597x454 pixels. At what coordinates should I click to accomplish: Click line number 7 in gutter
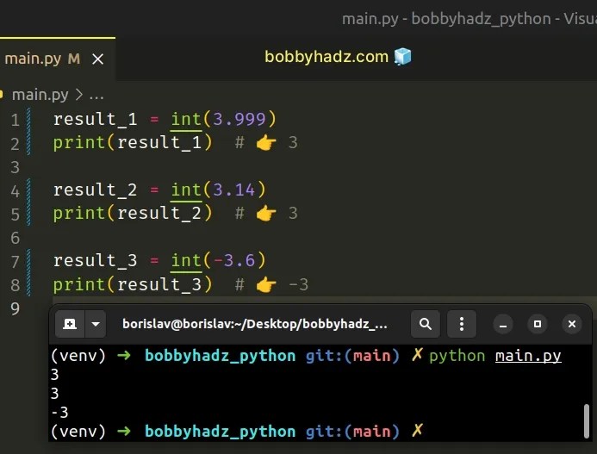click(x=16, y=262)
